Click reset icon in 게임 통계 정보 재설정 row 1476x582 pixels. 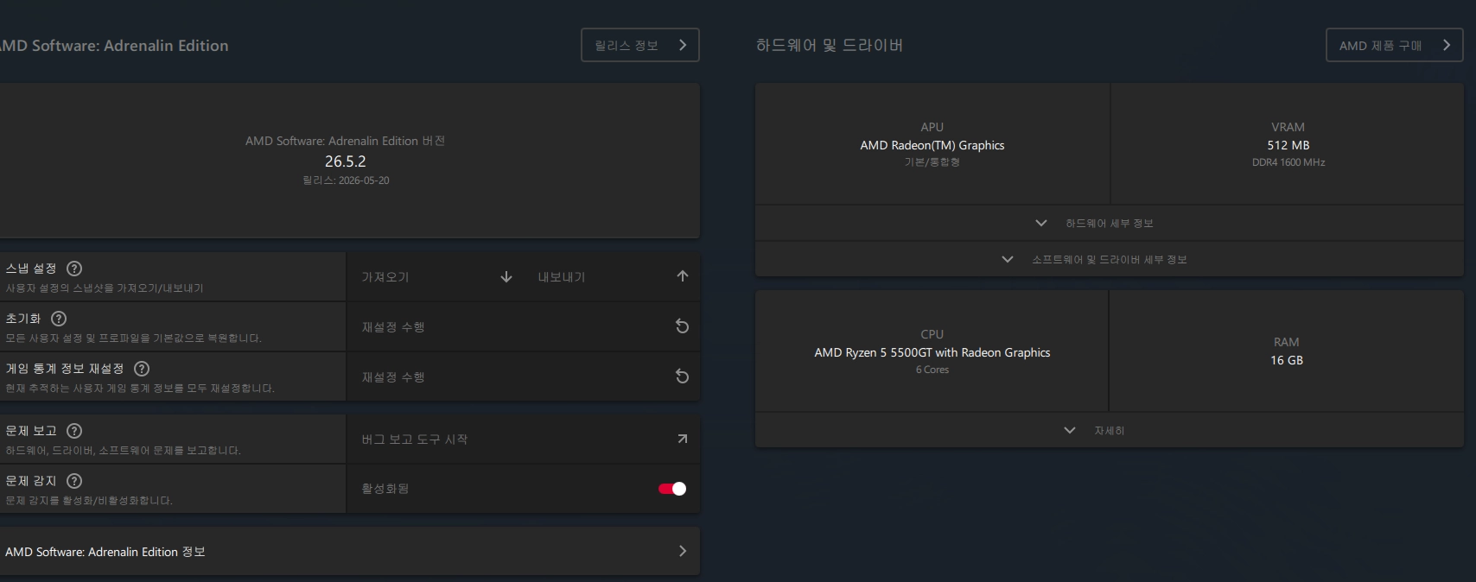click(x=682, y=376)
